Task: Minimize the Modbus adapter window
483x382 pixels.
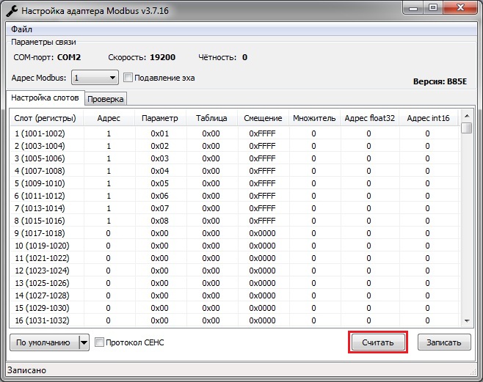Action: tap(413, 7)
